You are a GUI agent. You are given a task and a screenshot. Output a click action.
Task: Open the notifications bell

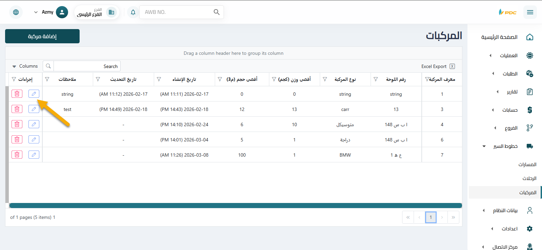click(x=133, y=12)
